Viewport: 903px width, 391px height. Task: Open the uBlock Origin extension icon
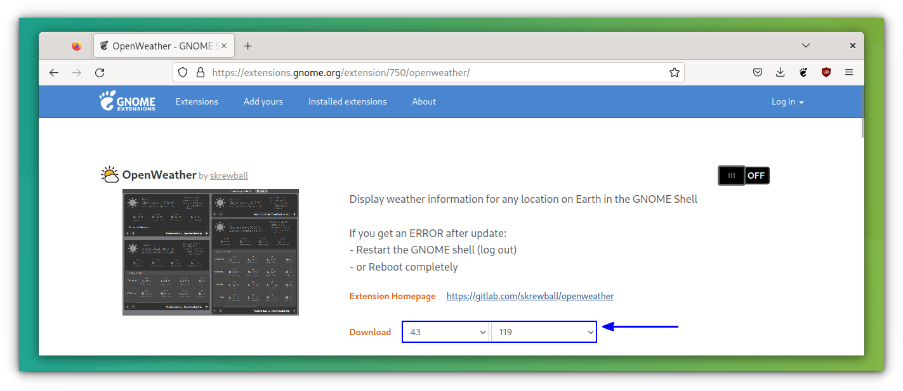click(x=826, y=72)
